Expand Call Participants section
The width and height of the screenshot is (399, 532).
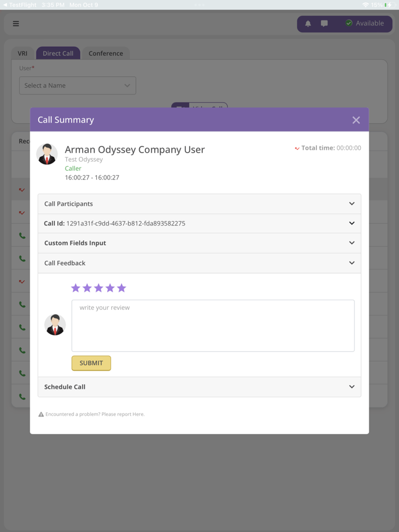click(x=199, y=204)
